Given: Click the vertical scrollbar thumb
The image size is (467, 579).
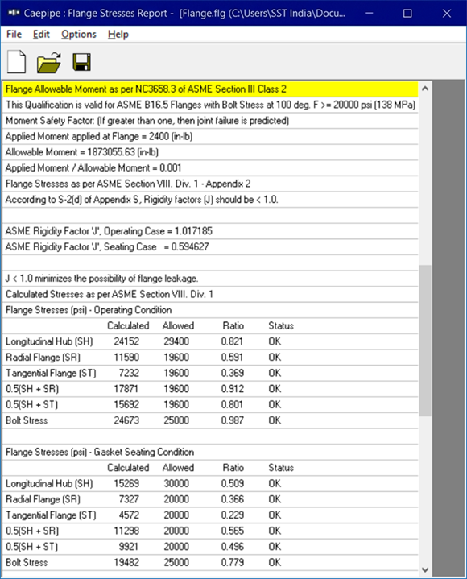Looking at the screenshot, I should pos(425,341).
